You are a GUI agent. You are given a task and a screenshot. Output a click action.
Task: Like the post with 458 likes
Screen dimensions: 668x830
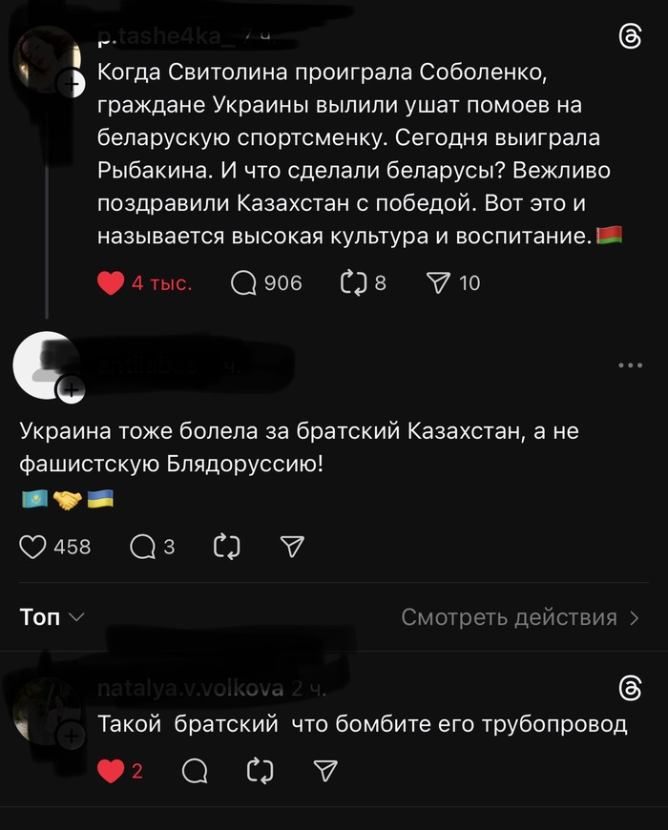pos(33,547)
